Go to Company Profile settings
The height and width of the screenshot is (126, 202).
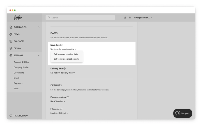[x=21, y=67]
